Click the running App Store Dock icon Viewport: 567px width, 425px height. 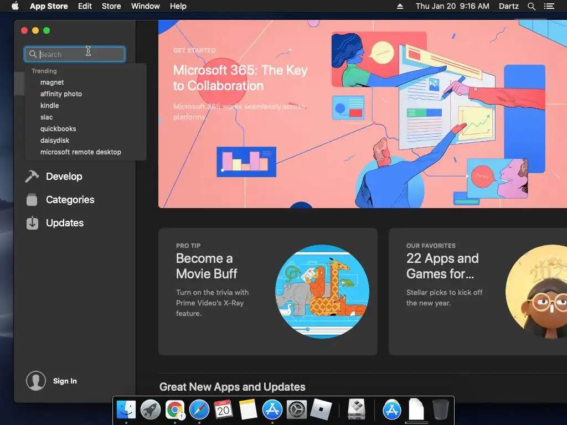coord(272,410)
